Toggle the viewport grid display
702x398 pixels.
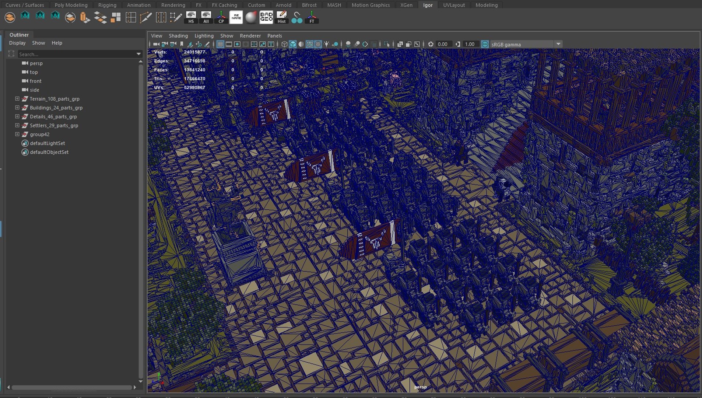(220, 44)
